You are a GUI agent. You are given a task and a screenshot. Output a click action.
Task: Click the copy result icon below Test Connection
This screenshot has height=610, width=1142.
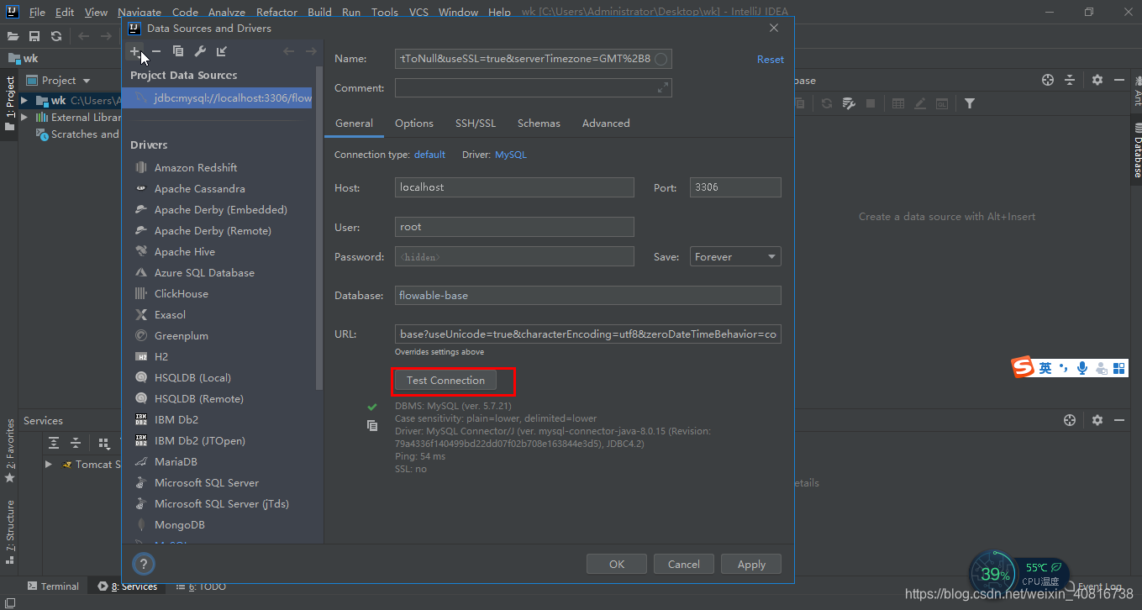tap(372, 426)
